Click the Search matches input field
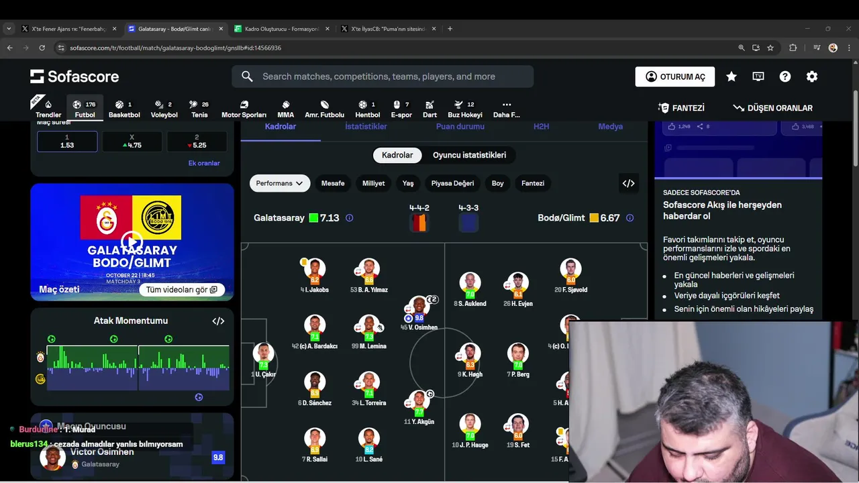Screen dimensions: 859x483 pyautogui.click(x=383, y=76)
